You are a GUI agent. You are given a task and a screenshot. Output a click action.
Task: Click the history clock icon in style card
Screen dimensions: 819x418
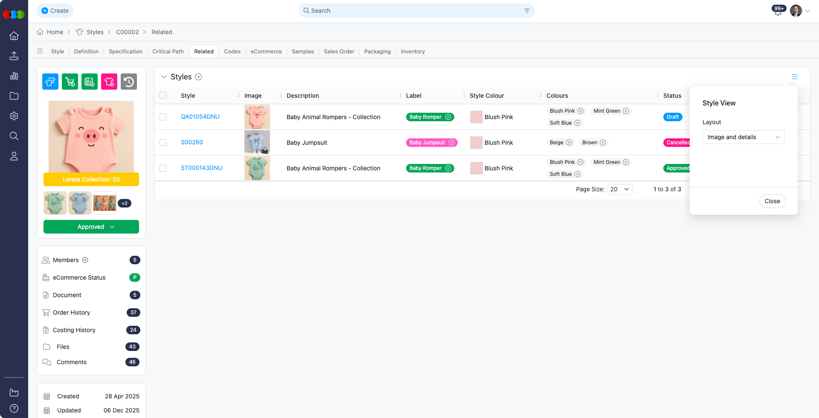(x=129, y=82)
